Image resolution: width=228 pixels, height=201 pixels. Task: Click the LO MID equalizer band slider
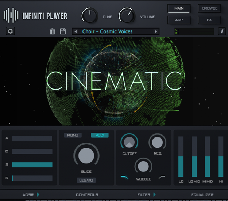[x=194, y=156]
